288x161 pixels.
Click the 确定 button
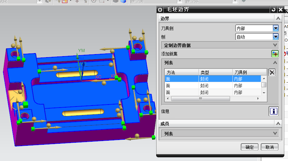(x=250, y=147)
